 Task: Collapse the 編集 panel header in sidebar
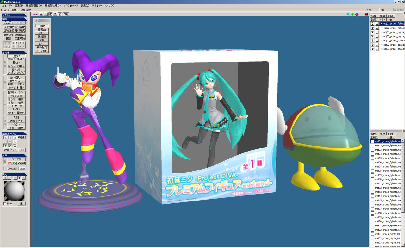click(14, 19)
